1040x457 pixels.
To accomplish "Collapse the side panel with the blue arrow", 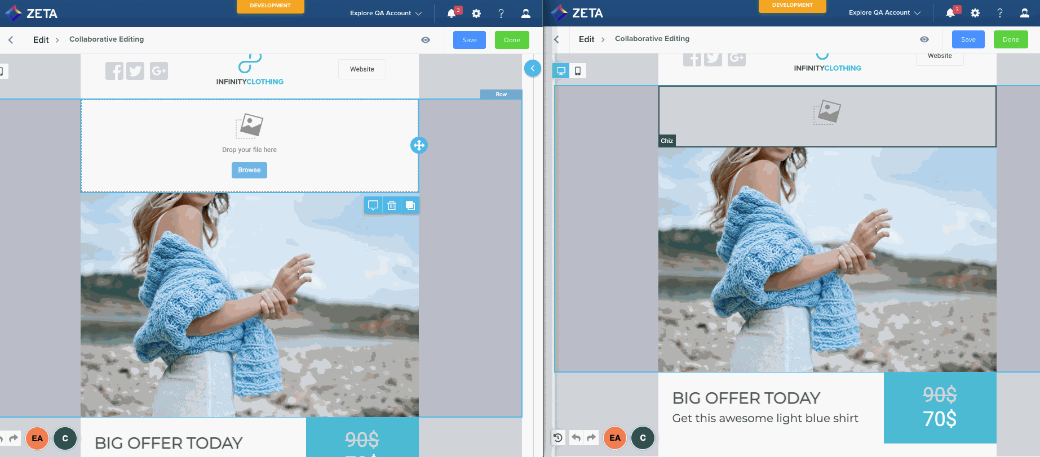I will (x=532, y=68).
